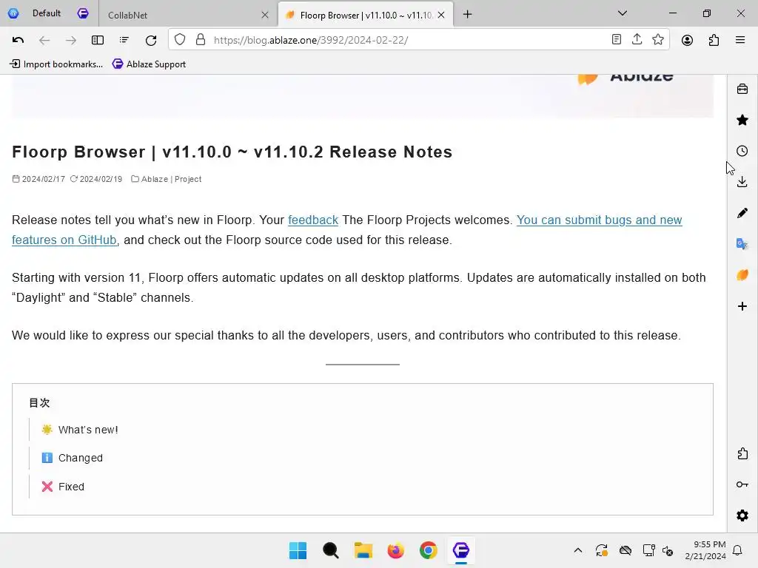Open translate sidebar panel icon
The height and width of the screenshot is (568, 758).
742,244
